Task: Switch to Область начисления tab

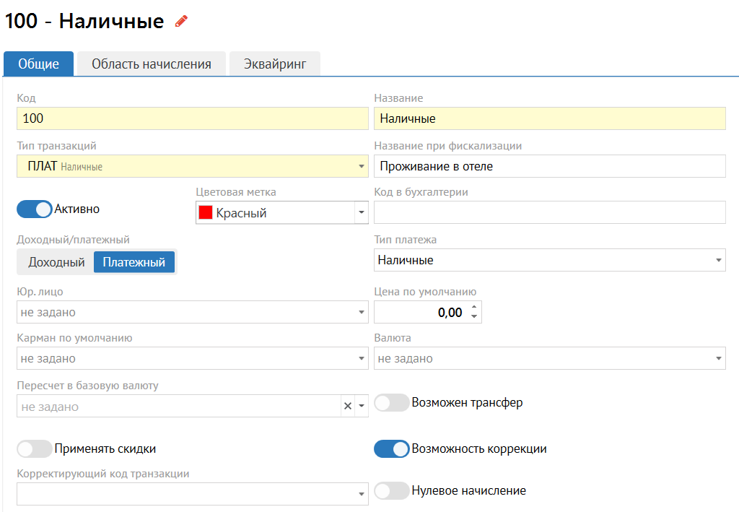Action: [151, 64]
